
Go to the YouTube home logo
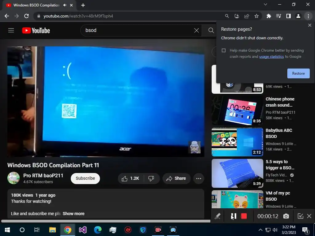pyautogui.click(x=36, y=30)
